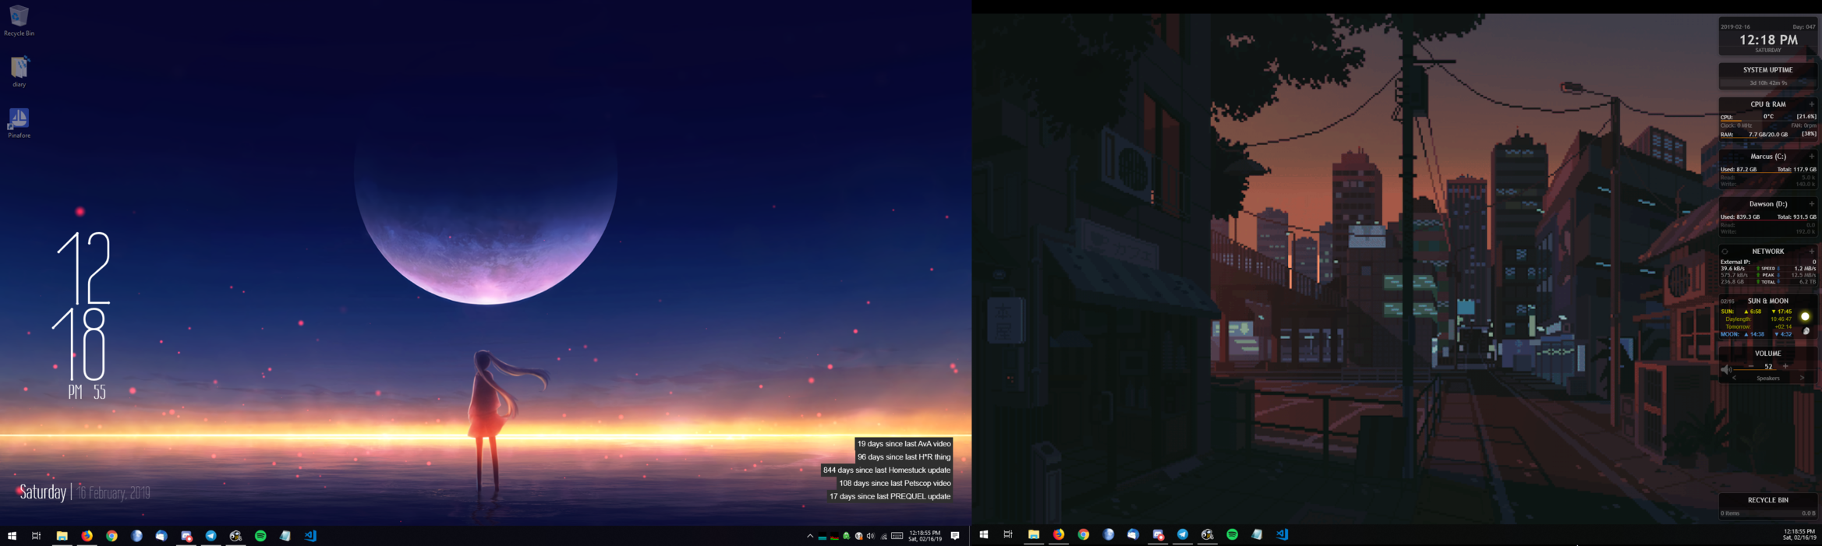Image resolution: width=1822 pixels, height=546 pixels.
Task: Expand the NETWORK widget plus
Action: [1811, 252]
